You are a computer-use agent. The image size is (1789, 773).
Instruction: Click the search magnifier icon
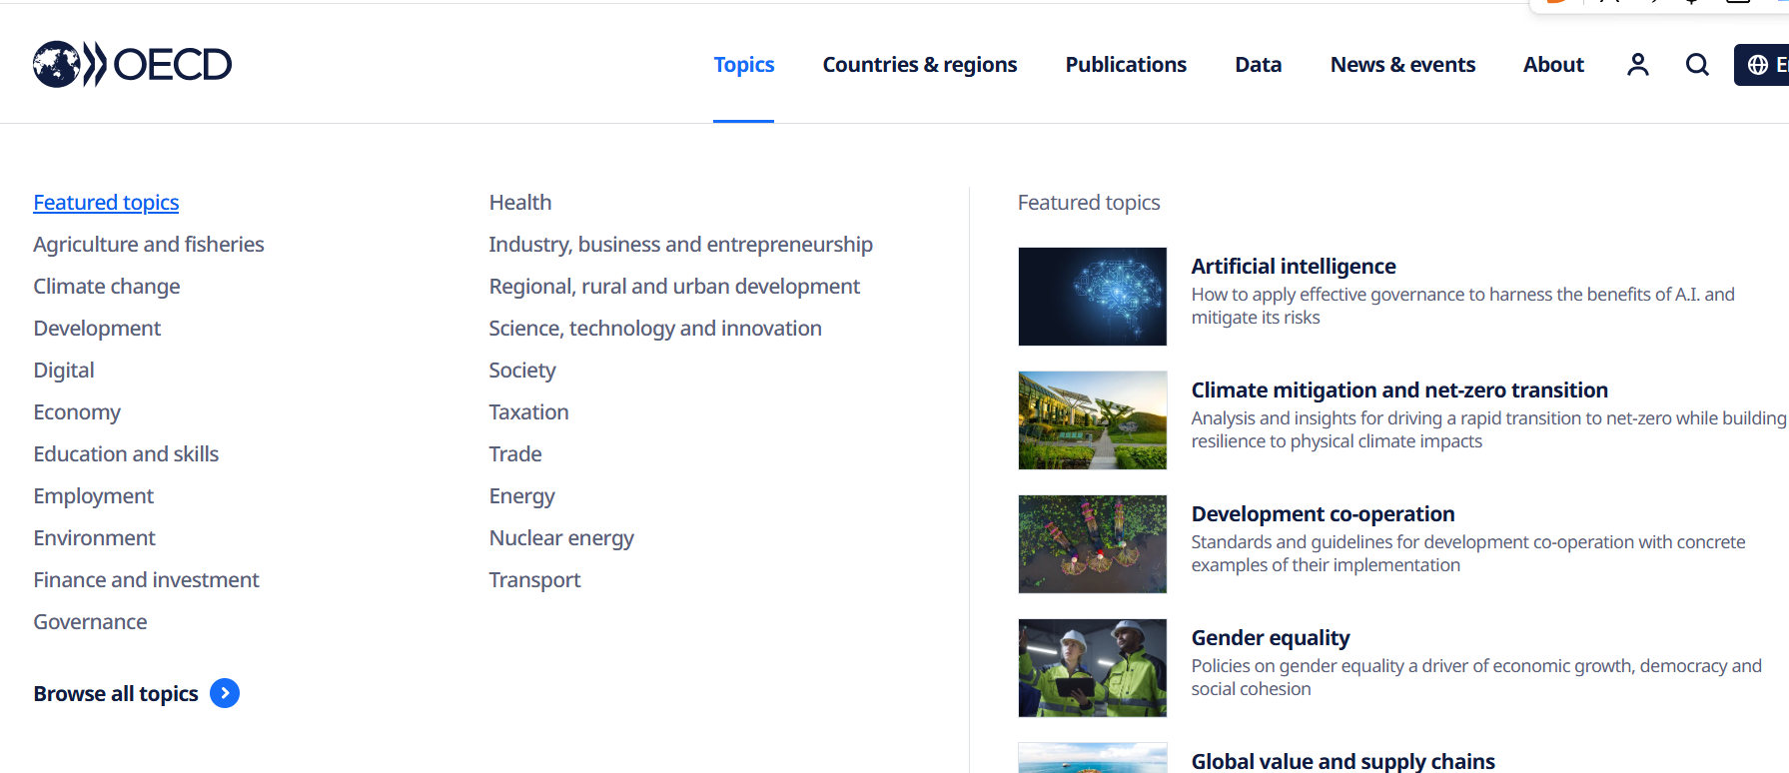tap(1697, 65)
